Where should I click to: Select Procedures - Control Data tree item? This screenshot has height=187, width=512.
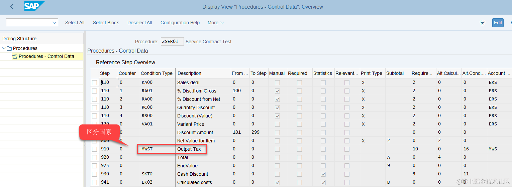46,56
